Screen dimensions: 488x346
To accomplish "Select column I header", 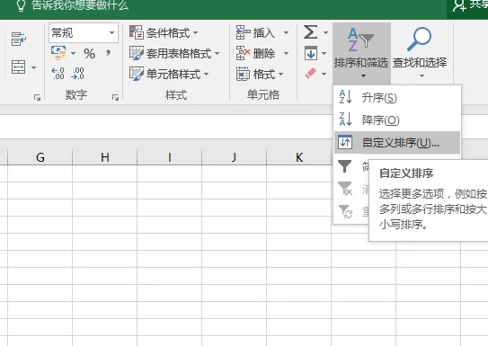I will point(170,157).
